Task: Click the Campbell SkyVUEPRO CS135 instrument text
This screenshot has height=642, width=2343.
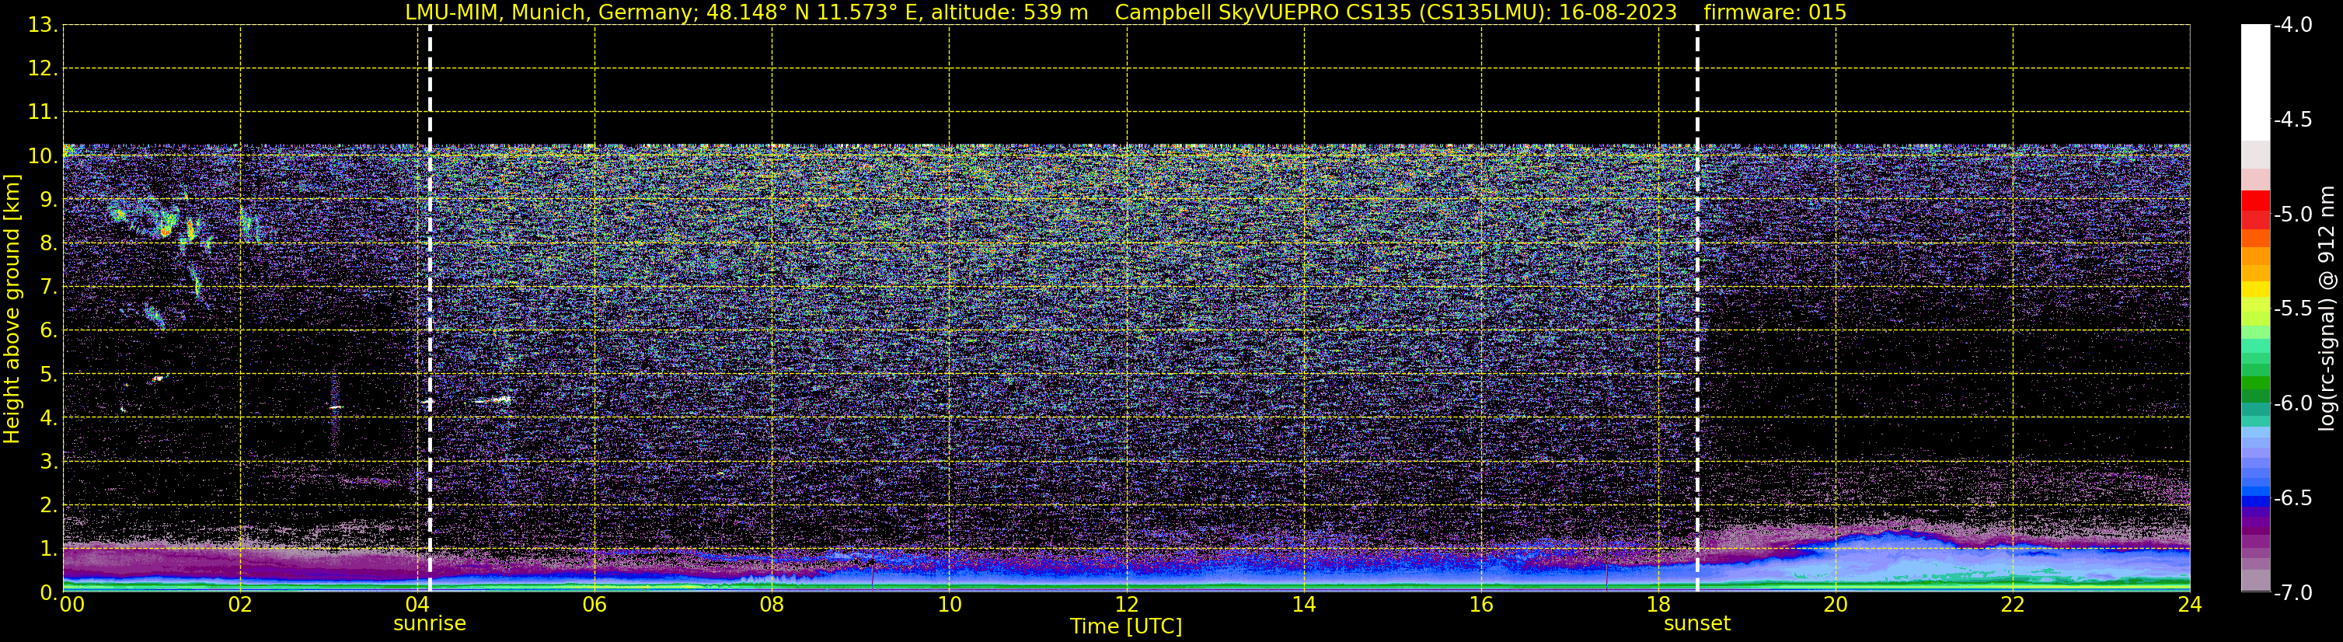Action: coord(1395,12)
